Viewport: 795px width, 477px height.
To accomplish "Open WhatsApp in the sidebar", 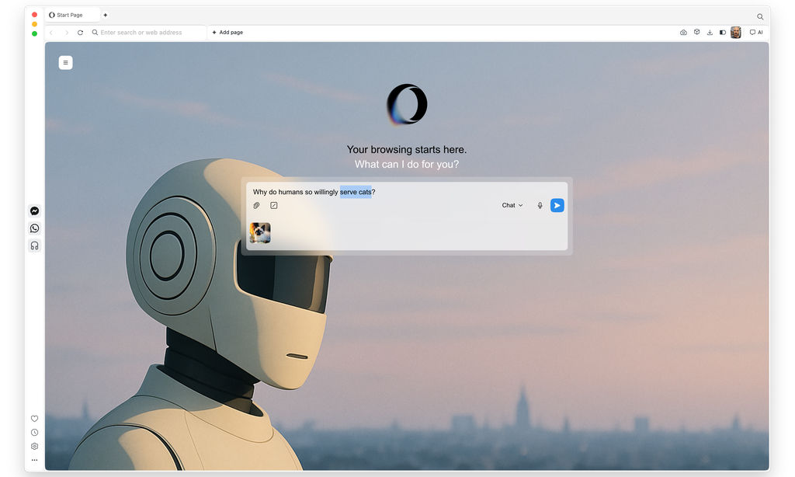I will [x=34, y=228].
